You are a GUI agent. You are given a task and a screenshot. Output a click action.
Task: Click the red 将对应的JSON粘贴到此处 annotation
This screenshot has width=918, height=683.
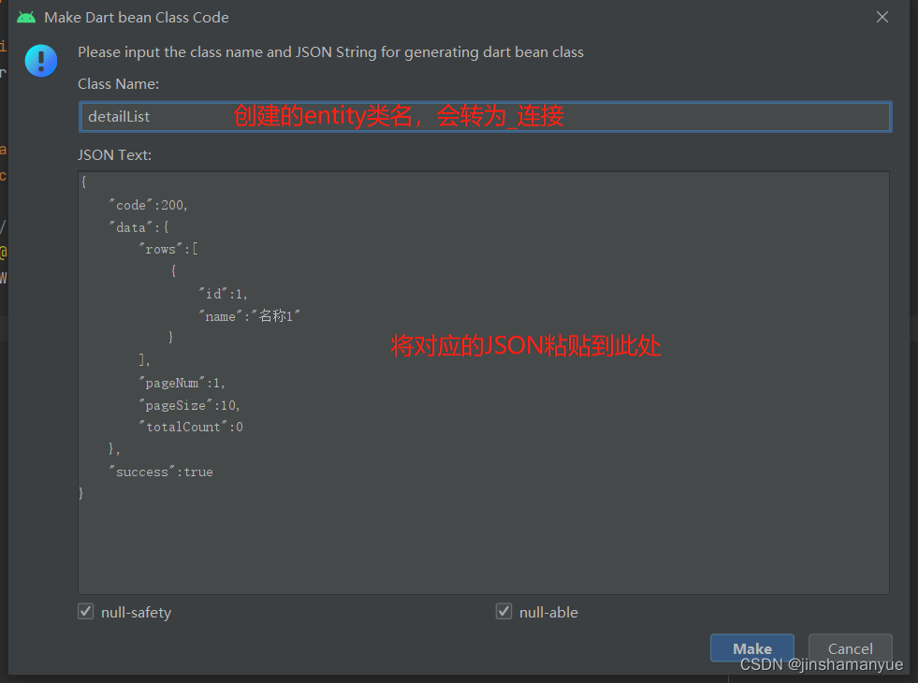526,345
